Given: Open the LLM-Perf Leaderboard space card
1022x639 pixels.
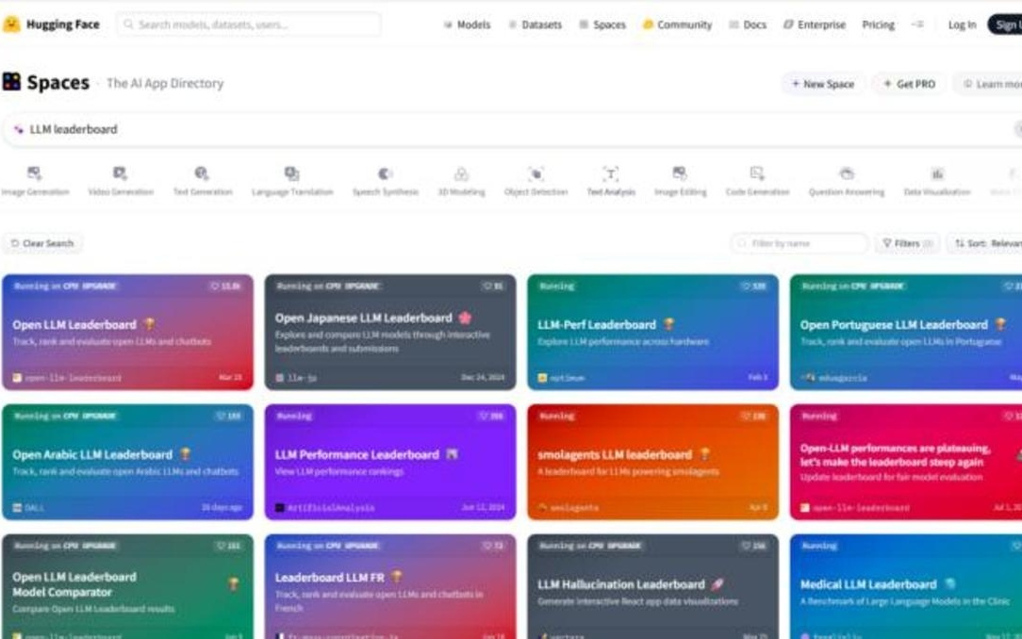Looking at the screenshot, I should click(652, 332).
